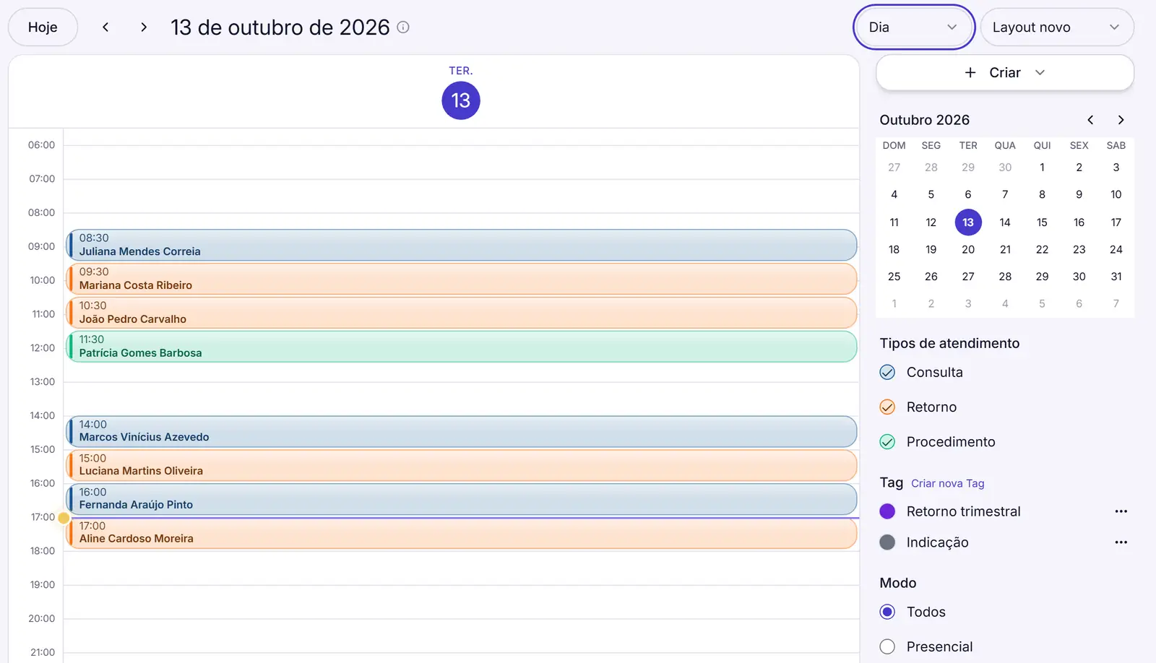
Task: Click the Retorno trimestral purple color dot
Action: (887, 511)
